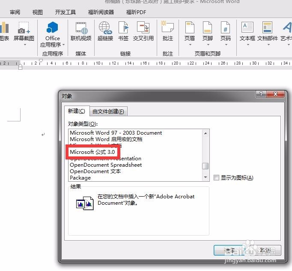Image resolution: width=292 pixels, height=271 pixels.
Task: Insert a Text Box (文本框) icon
Action: pyautogui.click(x=247, y=27)
